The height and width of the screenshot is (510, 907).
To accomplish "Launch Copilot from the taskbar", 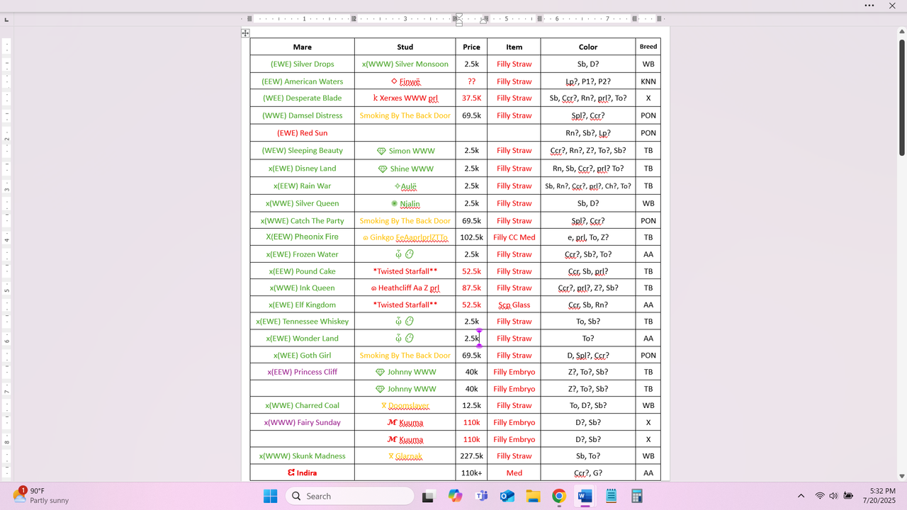I will click(455, 496).
